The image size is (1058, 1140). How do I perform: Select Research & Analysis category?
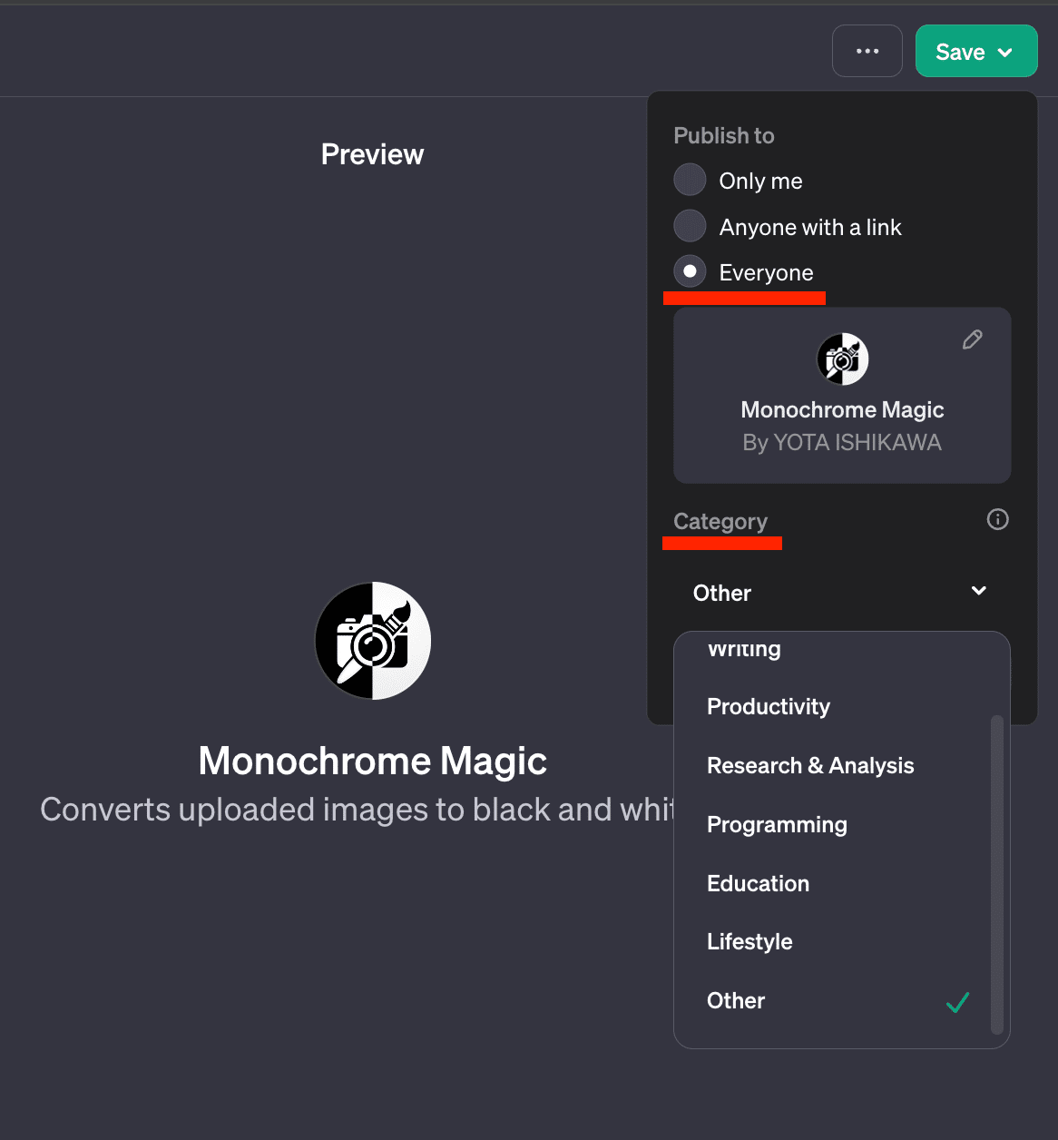click(x=809, y=765)
